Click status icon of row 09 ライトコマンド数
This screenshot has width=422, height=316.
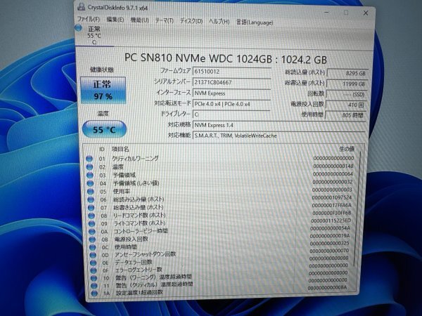pyautogui.click(x=91, y=223)
